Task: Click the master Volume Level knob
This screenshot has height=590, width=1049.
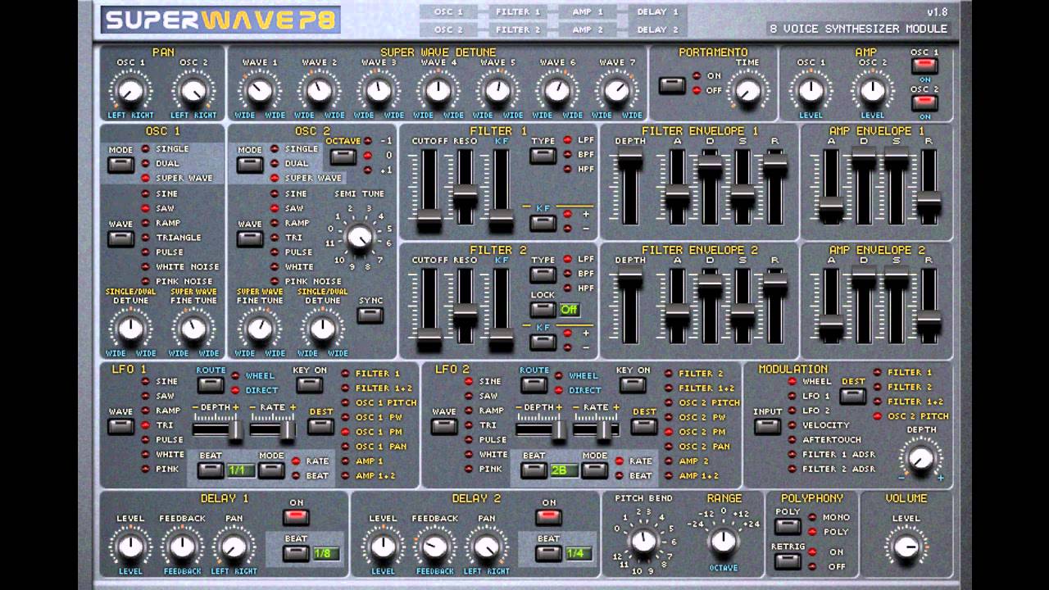Action: click(906, 547)
